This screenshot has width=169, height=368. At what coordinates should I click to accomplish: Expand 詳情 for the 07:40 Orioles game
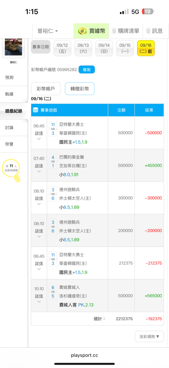pos(39,166)
